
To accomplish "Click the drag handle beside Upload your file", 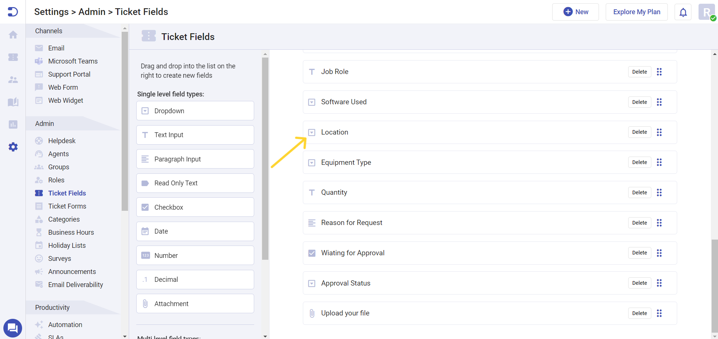I will (659, 313).
